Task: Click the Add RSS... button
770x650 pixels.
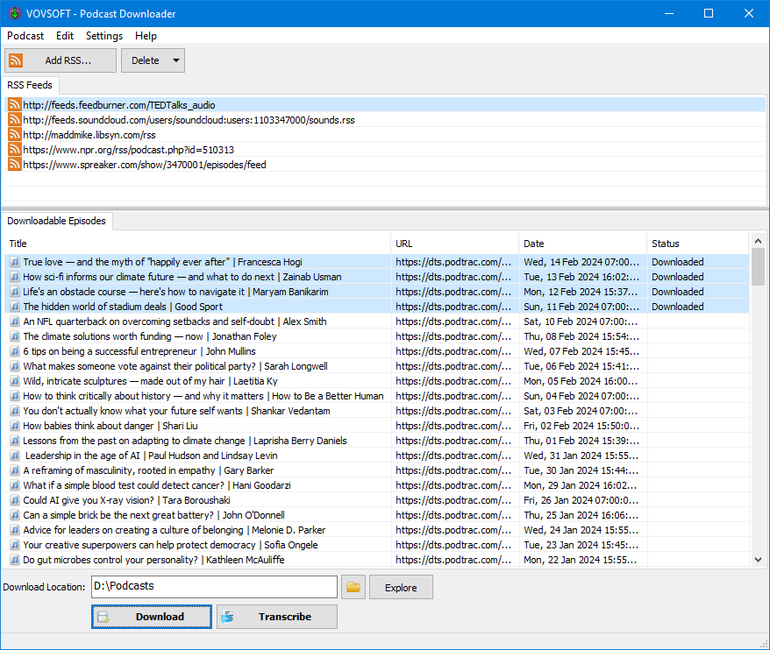Action: point(60,60)
